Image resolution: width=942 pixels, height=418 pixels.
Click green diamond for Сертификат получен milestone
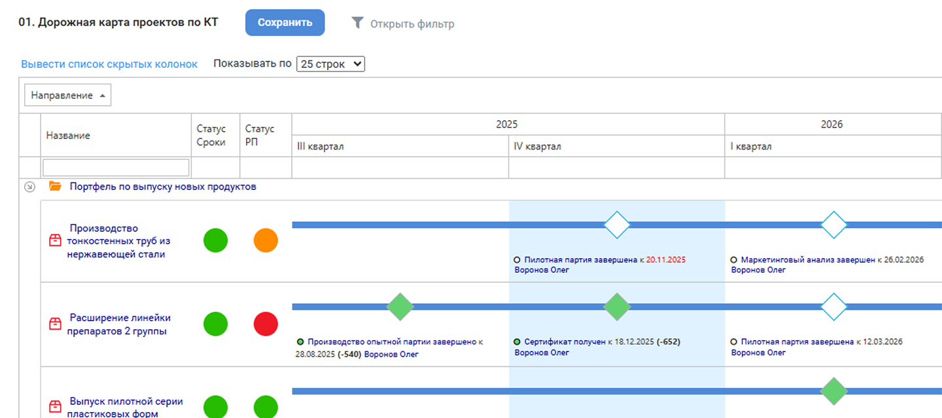pyautogui.click(x=616, y=307)
